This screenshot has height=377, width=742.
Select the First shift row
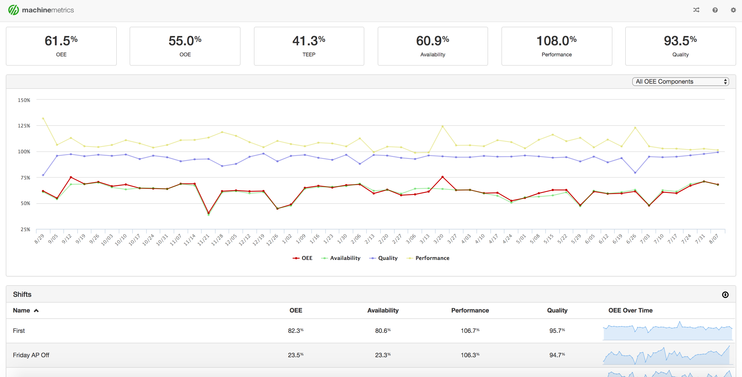point(19,331)
